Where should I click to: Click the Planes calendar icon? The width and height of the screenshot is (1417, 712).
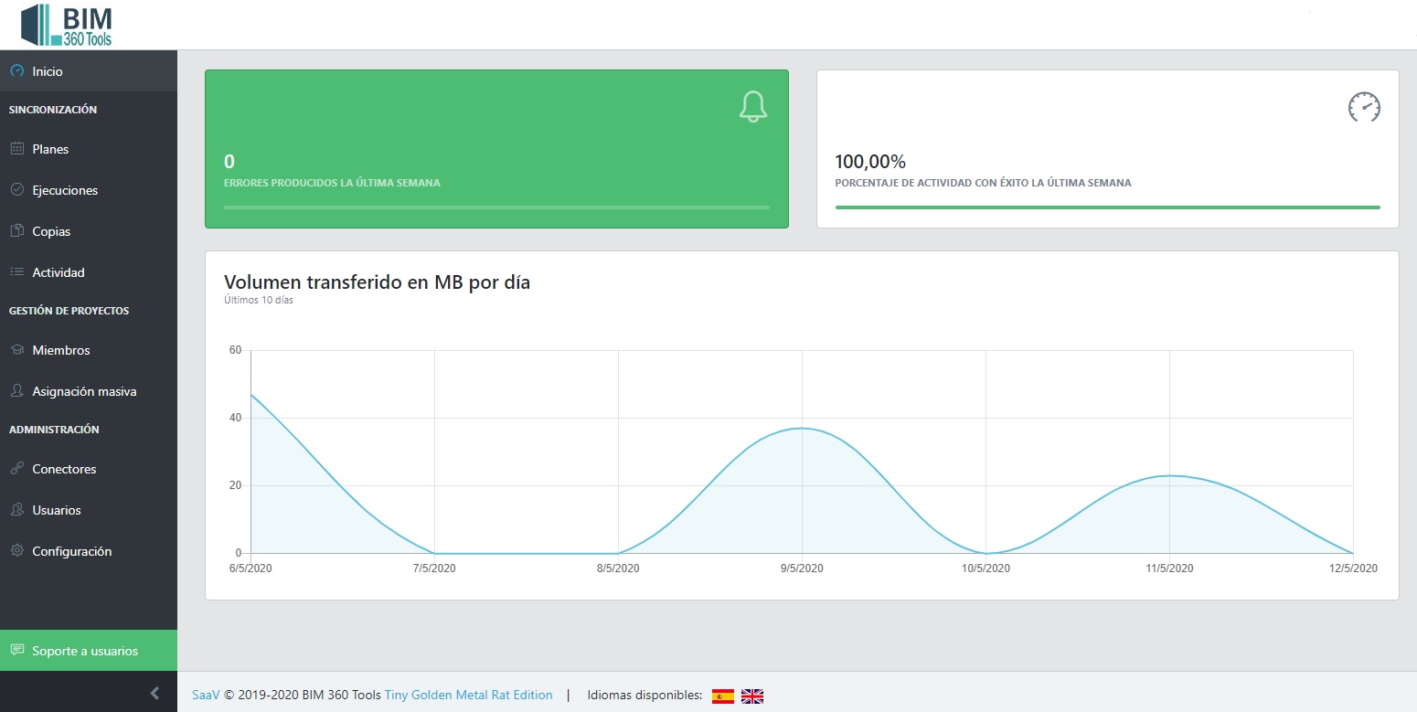[16, 149]
